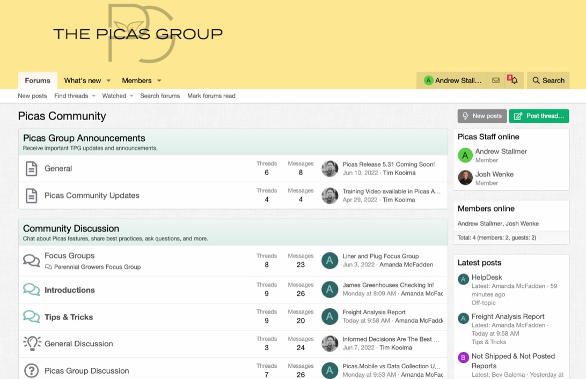Open the What's new tab
This screenshot has height=379, width=586.
[83, 80]
